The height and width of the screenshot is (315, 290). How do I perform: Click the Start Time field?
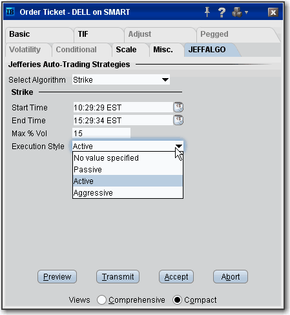pyautogui.click(x=123, y=107)
